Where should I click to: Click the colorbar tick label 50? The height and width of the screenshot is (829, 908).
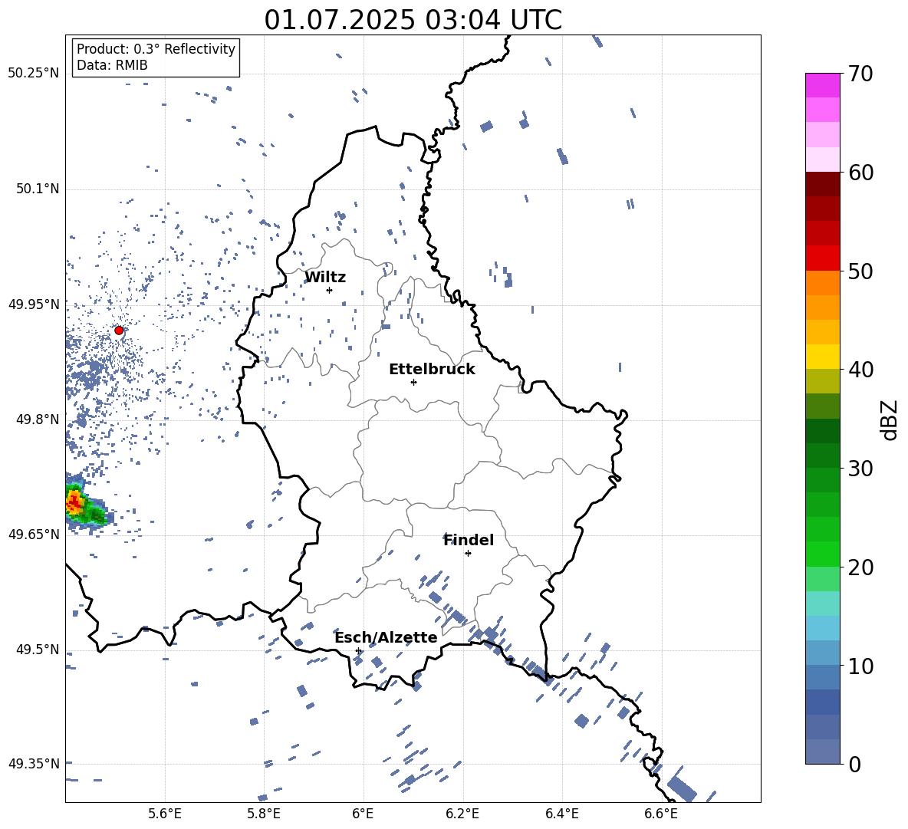860,271
